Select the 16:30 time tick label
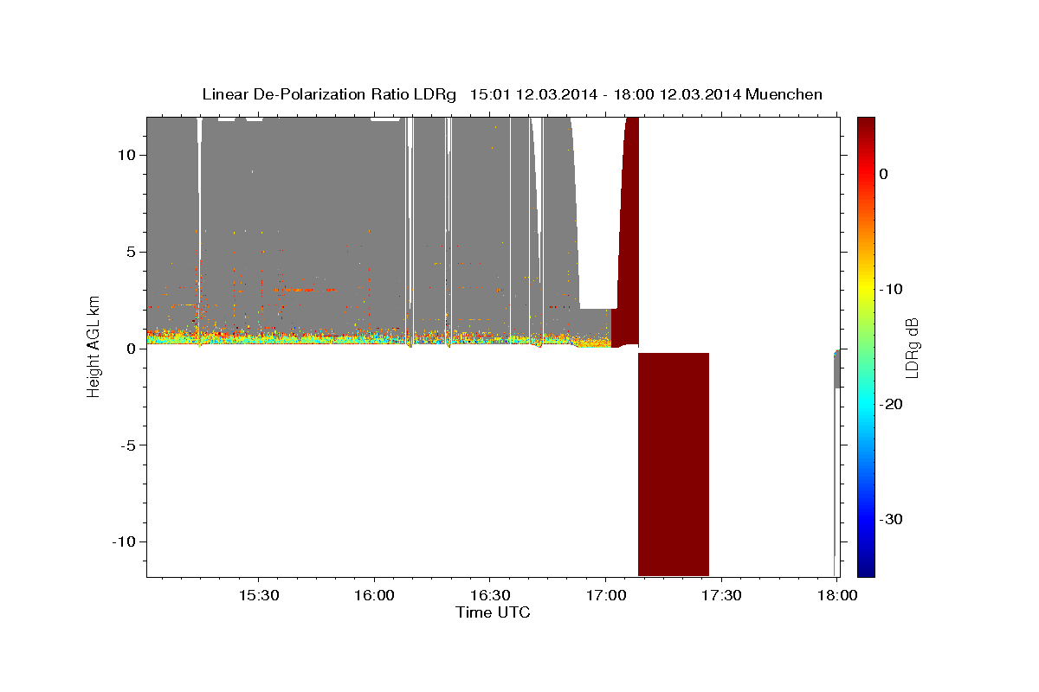The width and height of the screenshot is (1039, 692). (x=489, y=596)
